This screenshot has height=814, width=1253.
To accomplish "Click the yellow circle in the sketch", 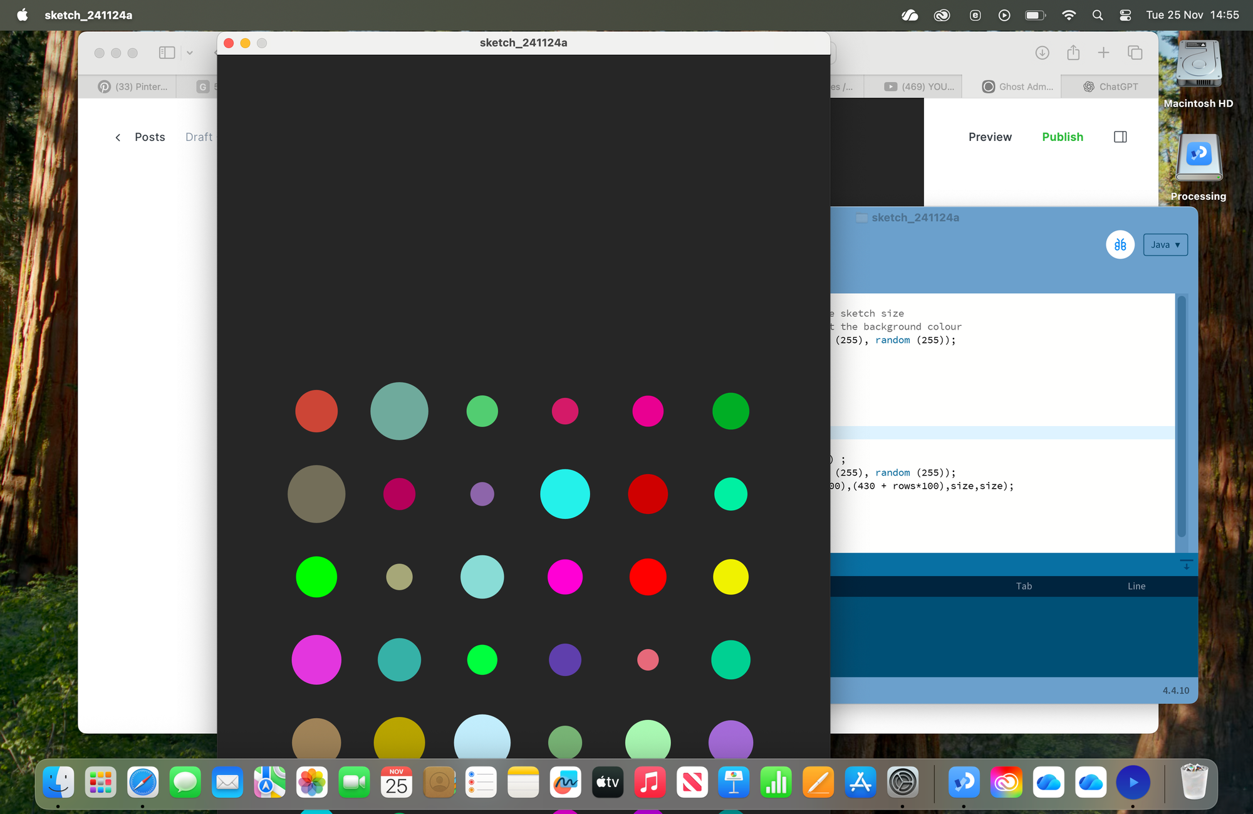I will click(730, 577).
